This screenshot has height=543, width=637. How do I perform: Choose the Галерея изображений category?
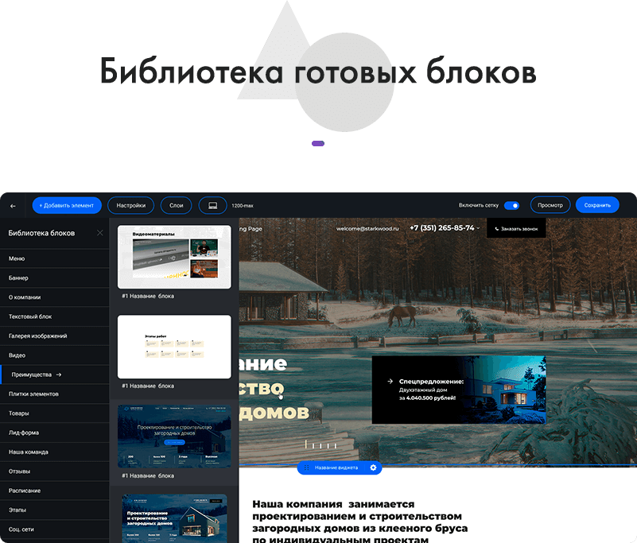point(37,336)
